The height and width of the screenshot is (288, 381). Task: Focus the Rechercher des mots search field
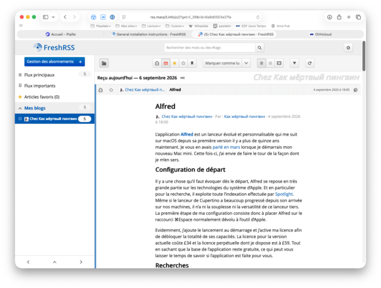(x=210, y=48)
